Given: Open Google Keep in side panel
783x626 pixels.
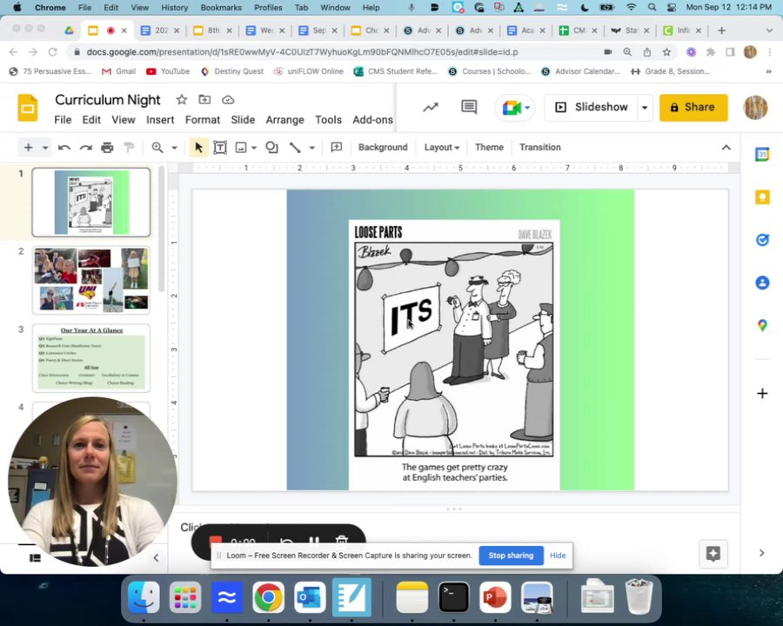Looking at the screenshot, I should pyautogui.click(x=762, y=197).
